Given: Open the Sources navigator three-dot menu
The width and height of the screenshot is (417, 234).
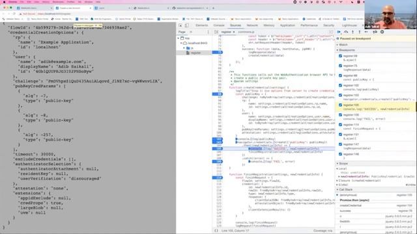Looking at the screenshot, I should click(208, 32).
